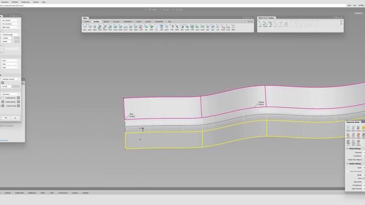Screen dimensions: 365x205
Task: Select the plane primitive tool in Surface shelf
Action: click(84, 27)
